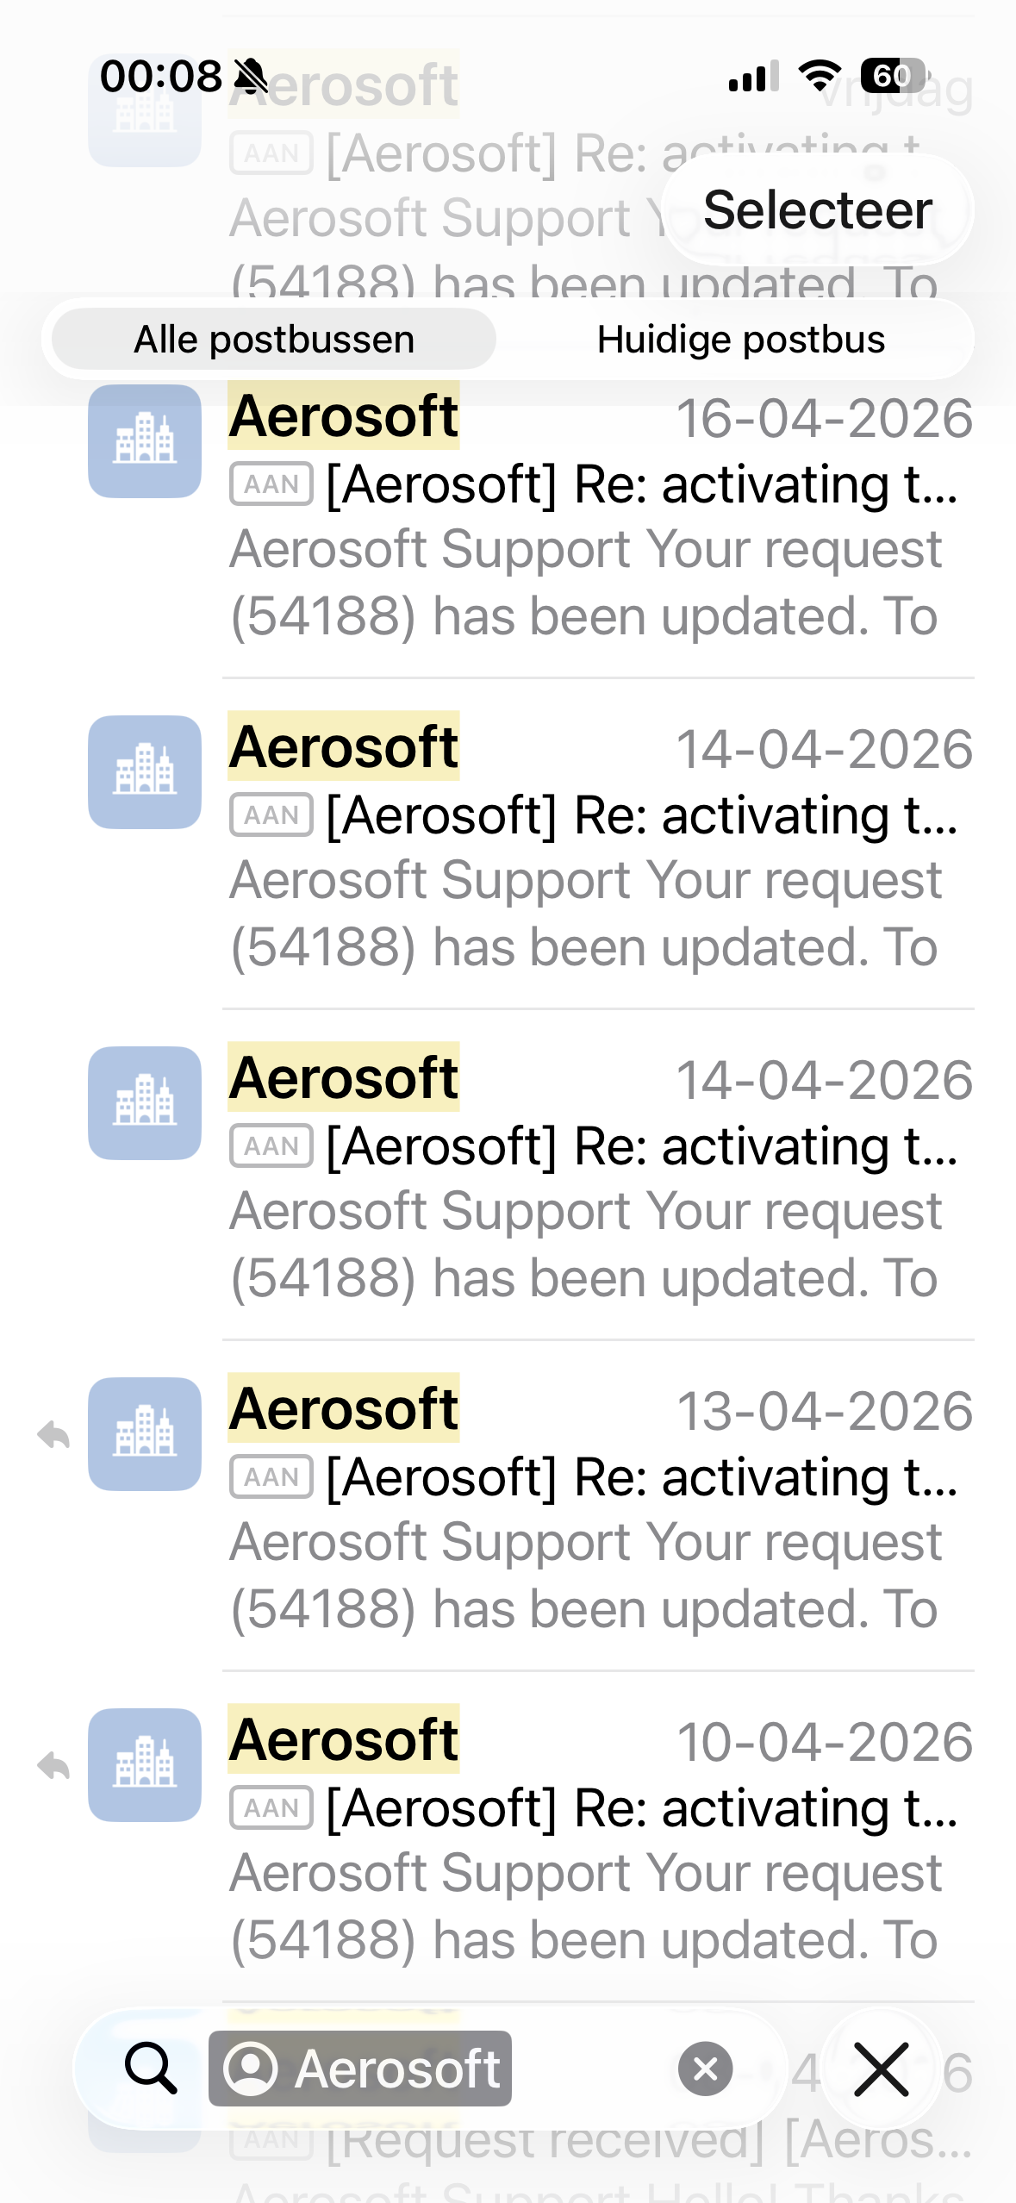Screen dimensions: 1016x2203
Task: Clear the search field with the gray X
Action: (x=705, y=2068)
